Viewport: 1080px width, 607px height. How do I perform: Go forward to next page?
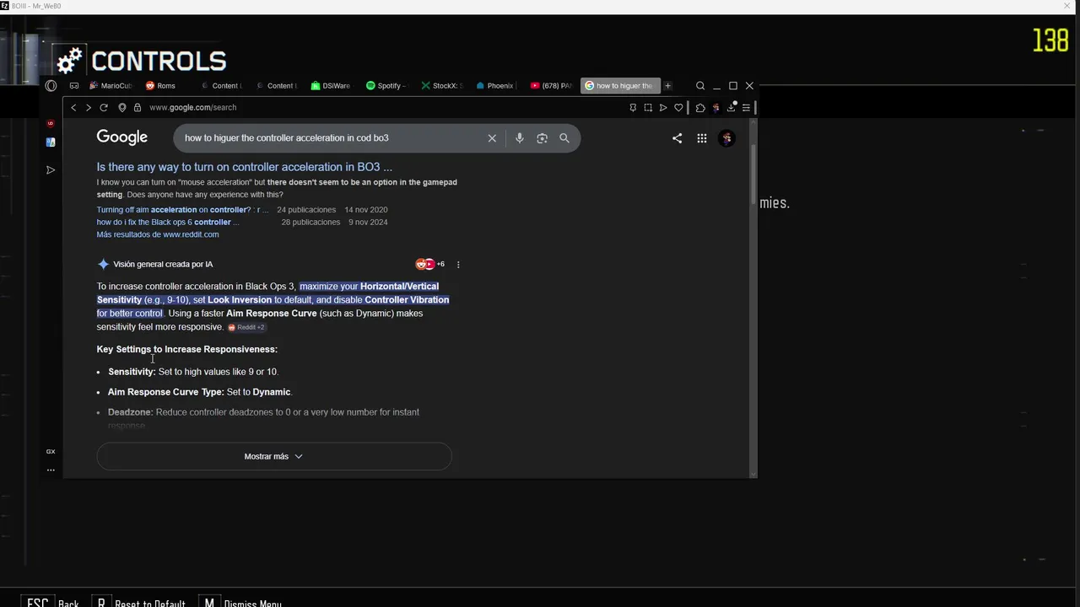pos(88,108)
